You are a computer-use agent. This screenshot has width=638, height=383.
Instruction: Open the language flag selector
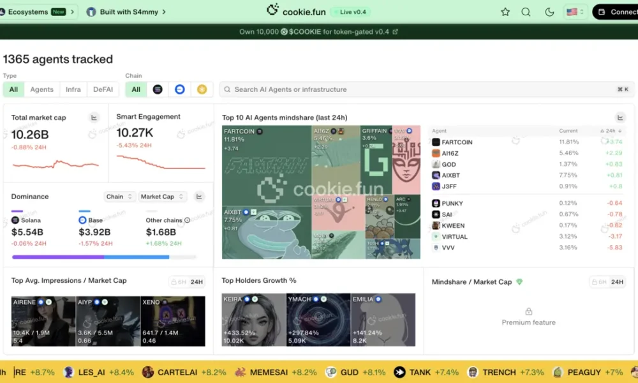(575, 11)
